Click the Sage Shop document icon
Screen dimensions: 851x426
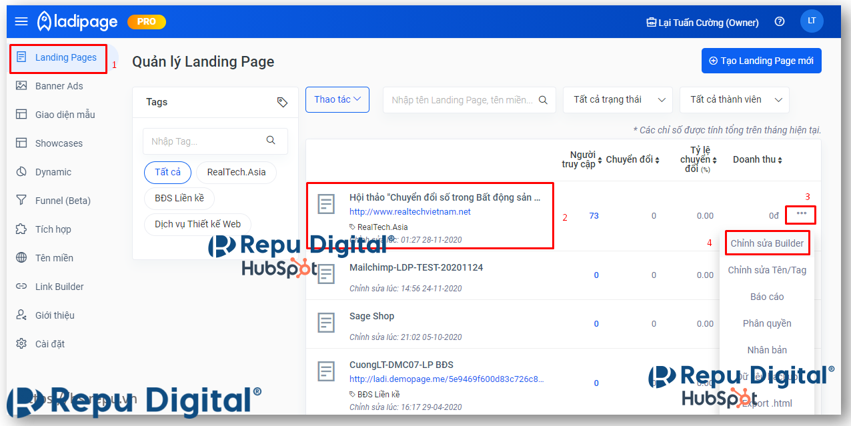tap(326, 323)
